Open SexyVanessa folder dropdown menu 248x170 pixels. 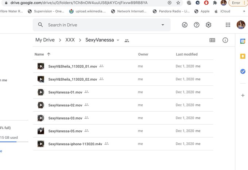(x=118, y=40)
